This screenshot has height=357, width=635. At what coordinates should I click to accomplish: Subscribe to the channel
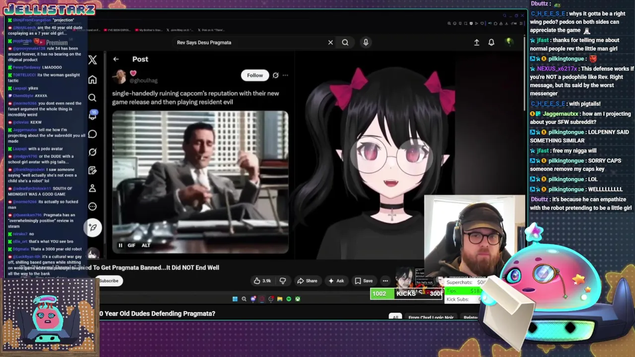(x=109, y=281)
